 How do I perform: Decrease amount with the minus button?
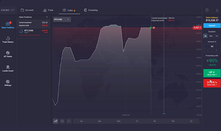(208, 50)
